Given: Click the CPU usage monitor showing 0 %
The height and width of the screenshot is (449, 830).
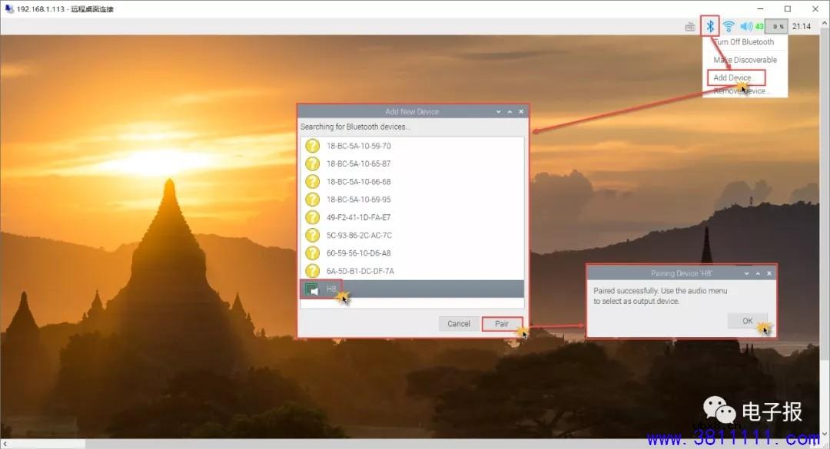Looking at the screenshot, I should 777,27.
